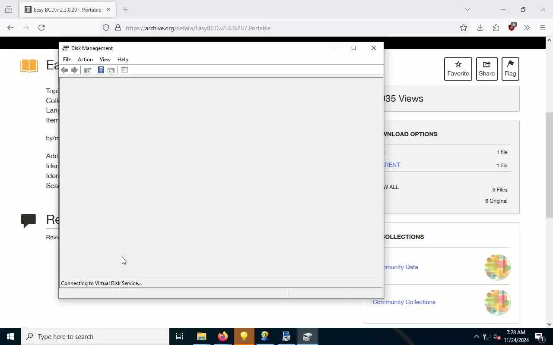The height and width of the screenshot is (345, 553).
Task: Click Firefox View icon in tab bar
Action: [x=9, y=9]
